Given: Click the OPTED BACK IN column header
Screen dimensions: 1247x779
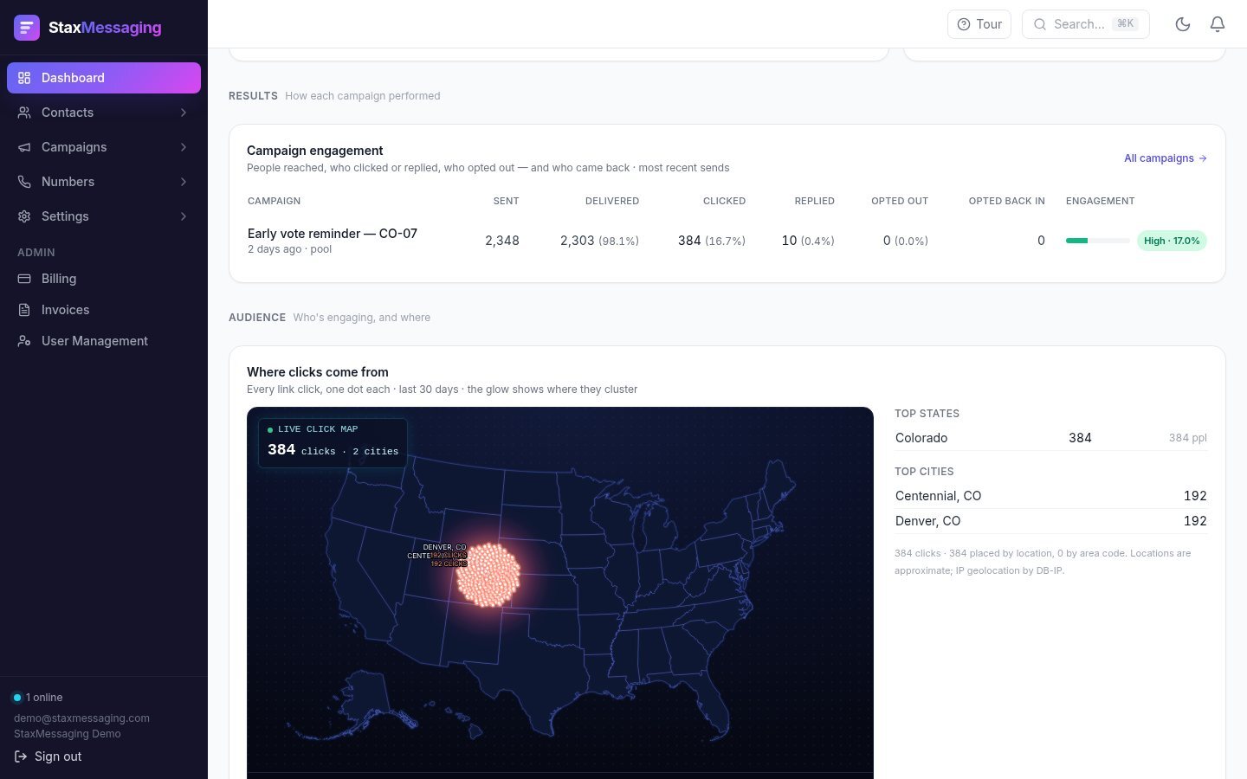Looking at the screenshot, I should coord(1006,201).
